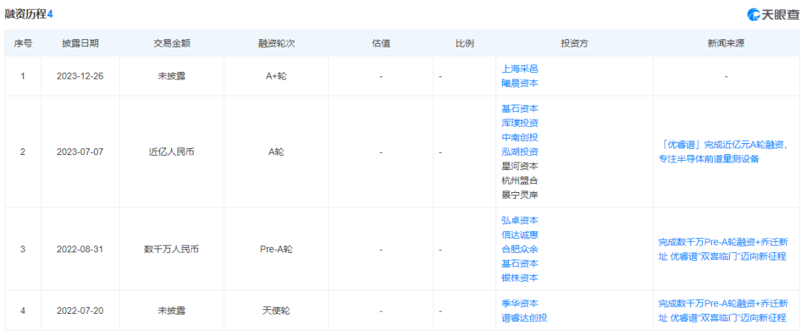Click the 交易金额 column header
The image size is (801, 336).
pyautogui.click(x=171, y=44)
